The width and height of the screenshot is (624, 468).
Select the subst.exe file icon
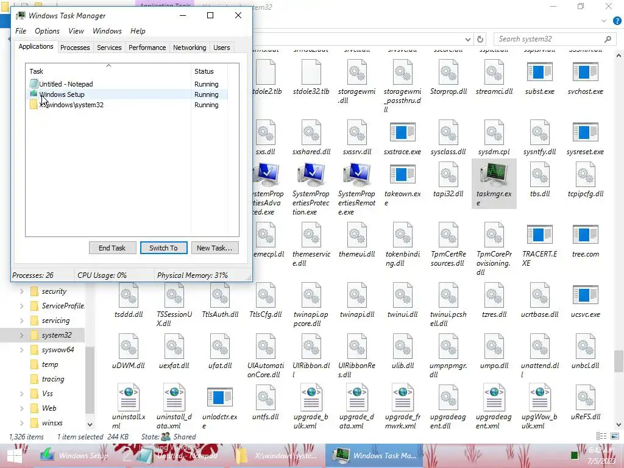point(539,73)
